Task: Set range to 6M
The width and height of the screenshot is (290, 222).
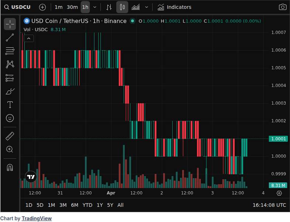Action: point(75,205)
